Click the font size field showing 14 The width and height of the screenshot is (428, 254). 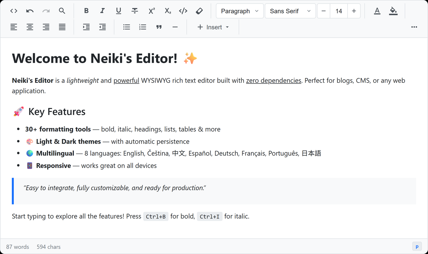339,11
